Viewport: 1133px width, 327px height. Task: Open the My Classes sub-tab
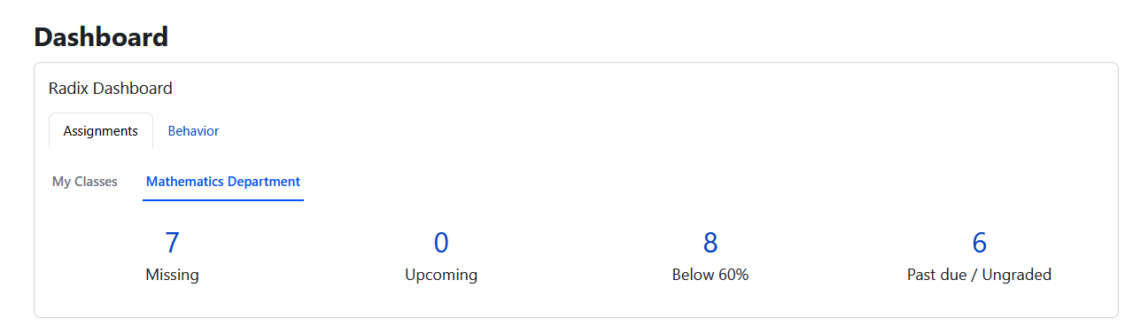point(85,182)
